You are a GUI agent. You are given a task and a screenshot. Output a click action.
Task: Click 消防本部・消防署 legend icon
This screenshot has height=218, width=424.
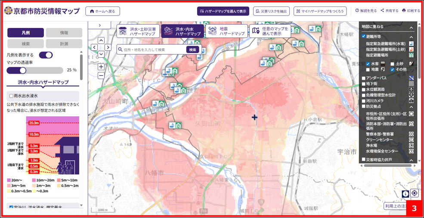411,124
